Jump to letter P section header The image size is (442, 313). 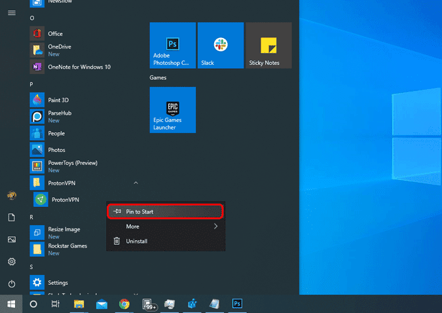(31, 84)
